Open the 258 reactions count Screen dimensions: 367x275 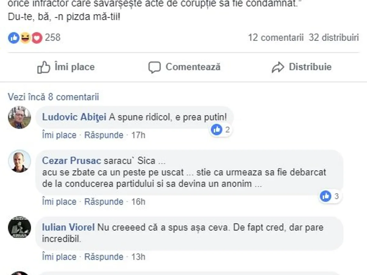point(53,38)
